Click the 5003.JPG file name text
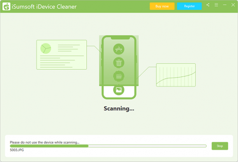 (17, 150)
